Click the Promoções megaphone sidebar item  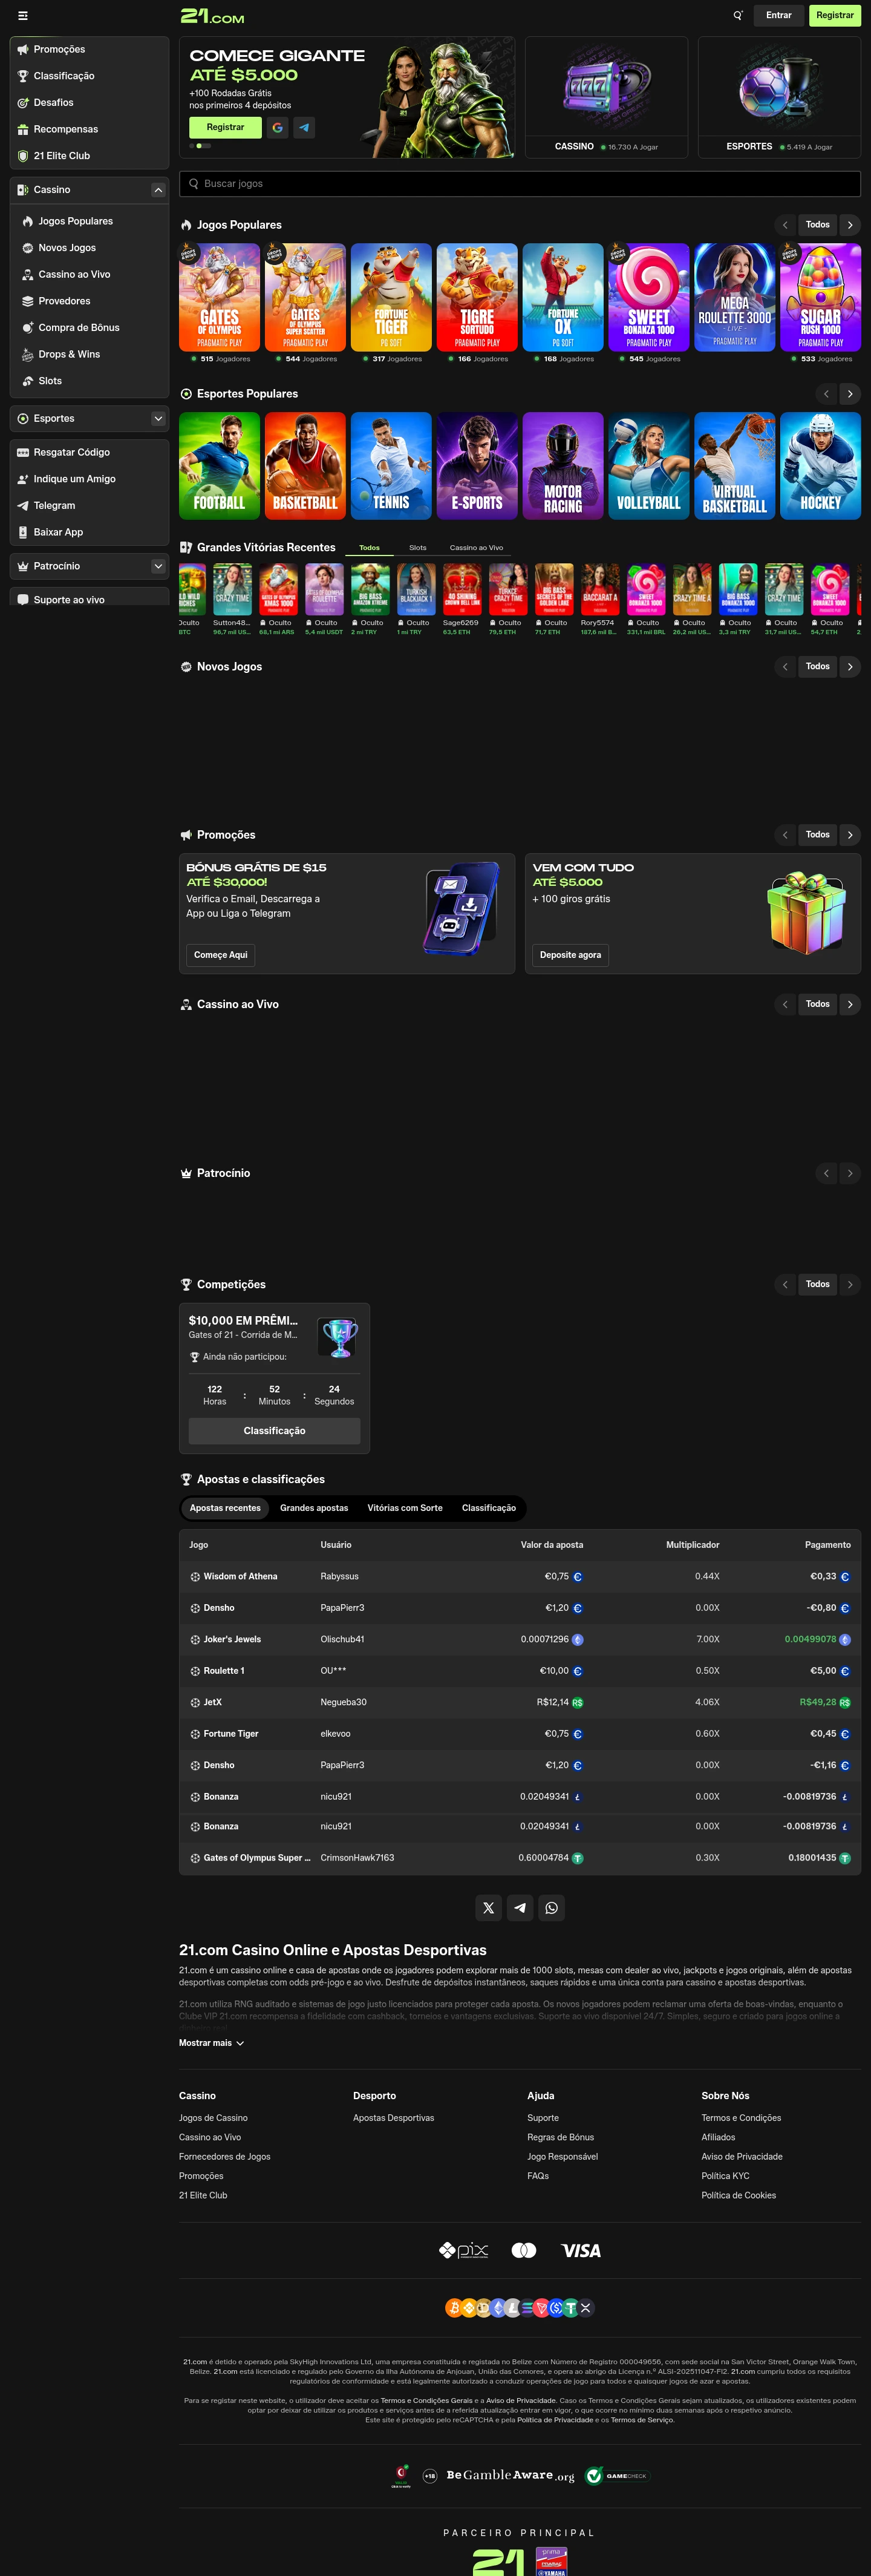(89, 49)
